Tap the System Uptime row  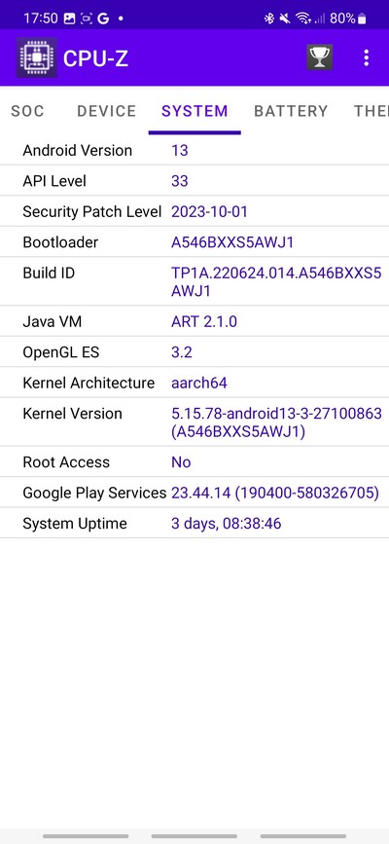194,523
